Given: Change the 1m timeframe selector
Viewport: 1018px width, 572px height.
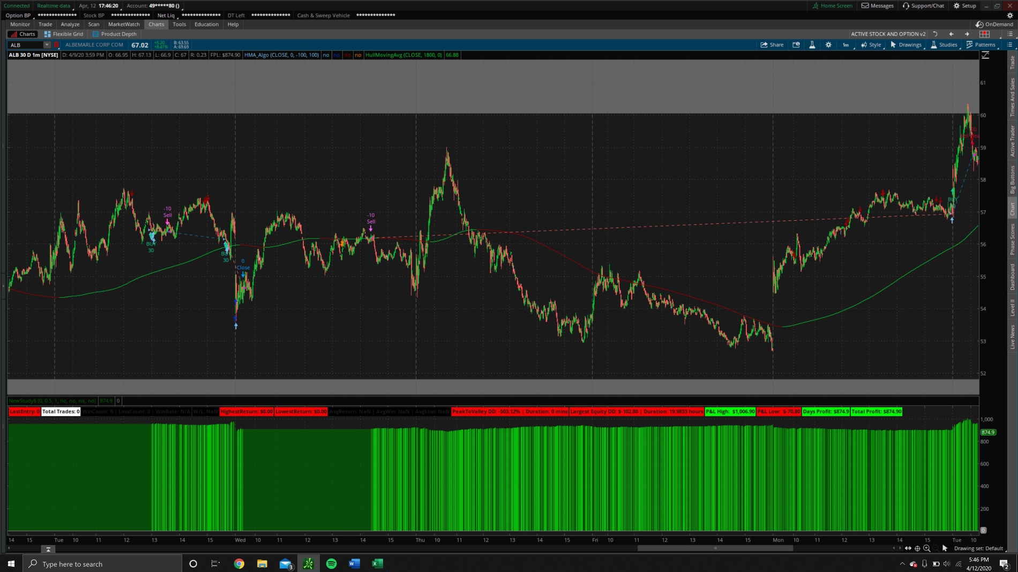Looking at the screenshot, I should point(846,45).
